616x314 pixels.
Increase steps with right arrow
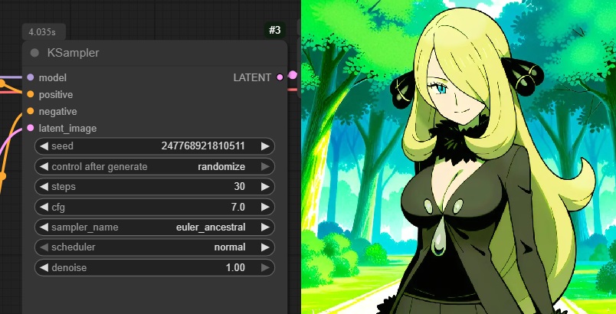coord(265,187)
